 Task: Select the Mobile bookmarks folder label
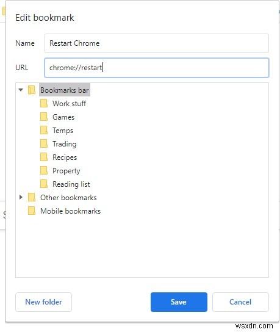(x=71, y=211)
